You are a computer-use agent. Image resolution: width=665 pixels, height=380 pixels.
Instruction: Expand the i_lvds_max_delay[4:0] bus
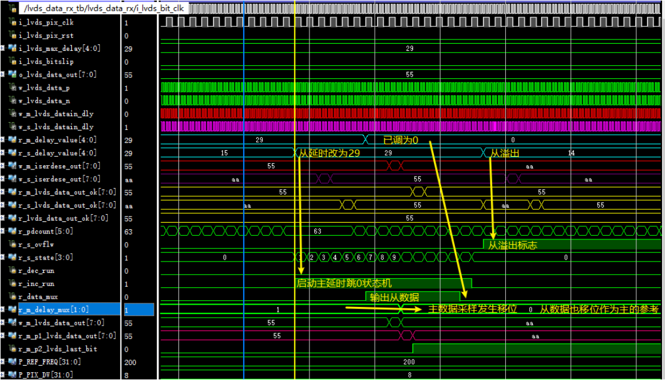(x=3, y=48)
